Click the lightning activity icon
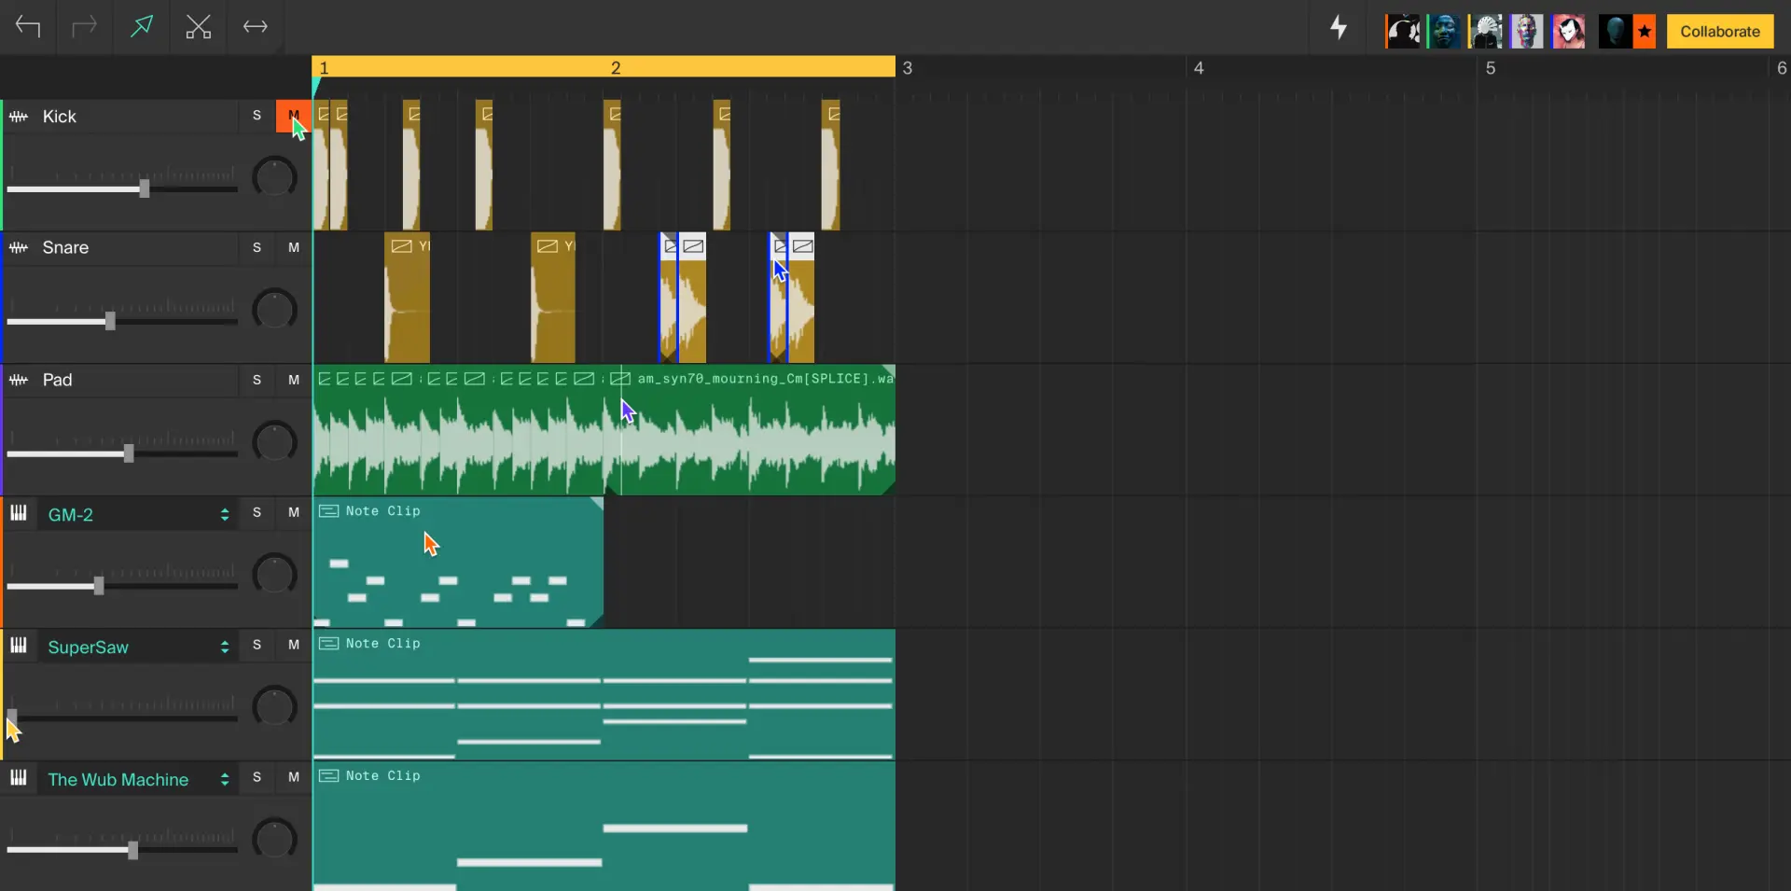The height and width of the screenshot is (891, 1791). (1340, 27)
